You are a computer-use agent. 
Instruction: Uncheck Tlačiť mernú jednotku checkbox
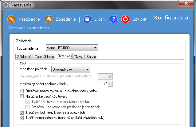pyautogui.click(x=22, y=118)
